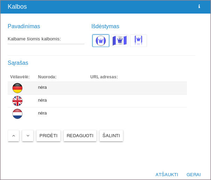This screenshot has height=180, width=211.
Task: Select the Dutch row's 'nėra' link cell
Action: coord(43,113)
